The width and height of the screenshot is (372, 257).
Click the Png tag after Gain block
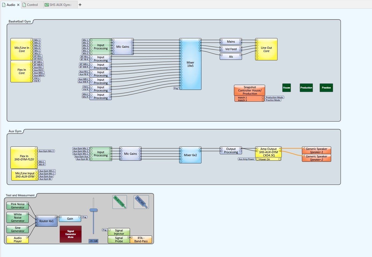[x=84, y=217]
